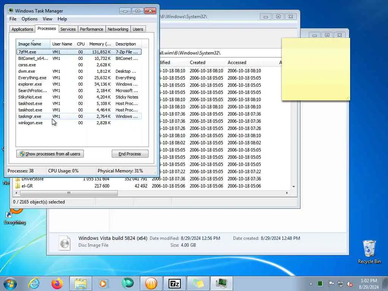Switch to the Applications tab
Image resolution: width=388 pixels, height=291 pixels.
coord(22,29)
